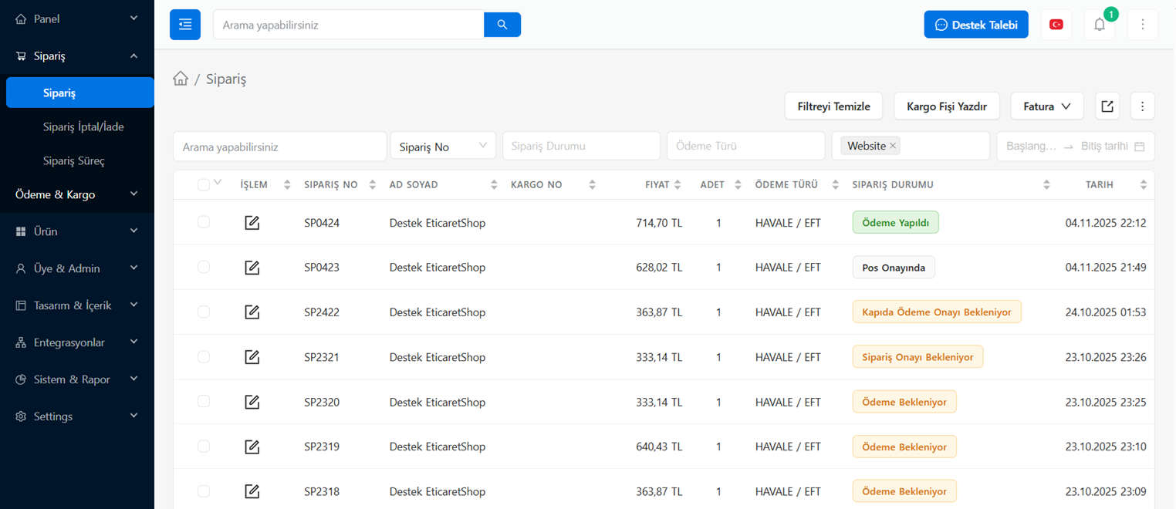Edit order SP2319 with the pencil icon
The width and height of the screenshot is (1176, 509).
click(252, 447)
